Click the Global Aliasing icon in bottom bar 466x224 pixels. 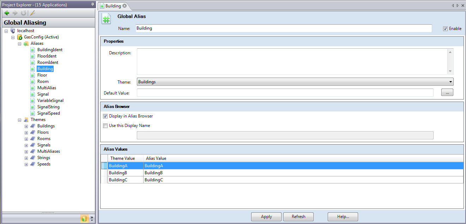(x=84, y=219)
